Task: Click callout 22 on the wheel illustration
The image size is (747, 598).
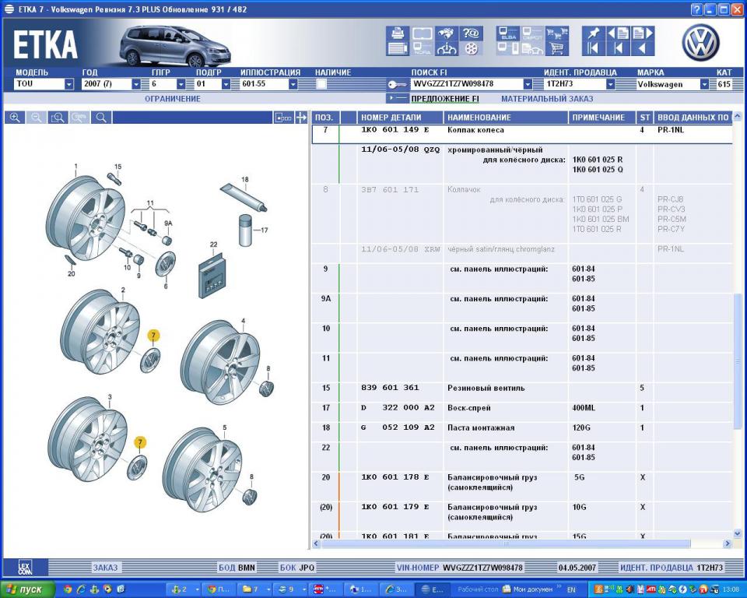Action: [x=213, y=244]
